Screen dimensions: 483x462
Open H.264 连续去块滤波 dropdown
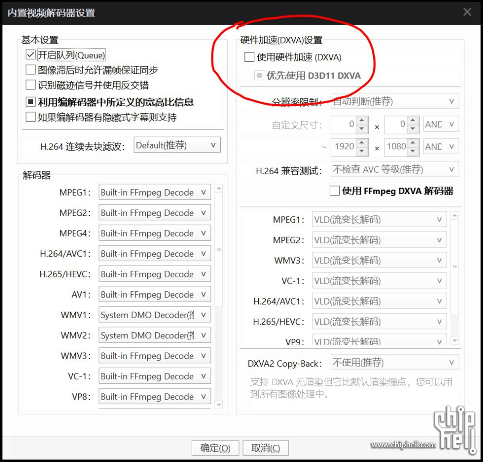click(x=177, y=145)
